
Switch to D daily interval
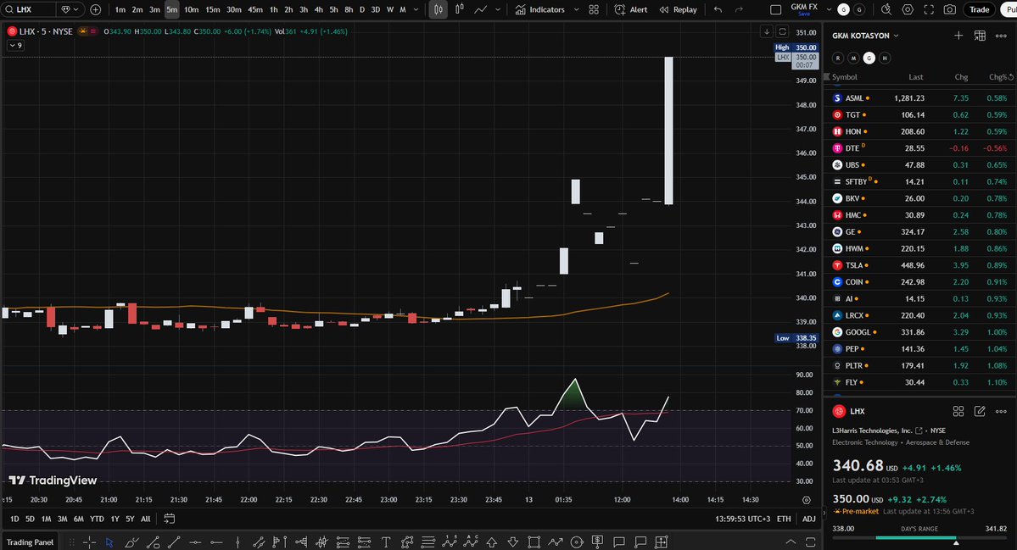point(362,9)
